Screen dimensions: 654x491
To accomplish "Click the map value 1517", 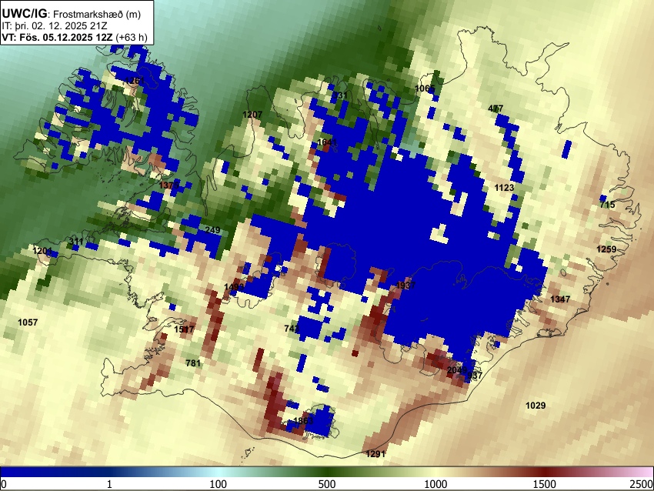I will click(x=184, y=329).
